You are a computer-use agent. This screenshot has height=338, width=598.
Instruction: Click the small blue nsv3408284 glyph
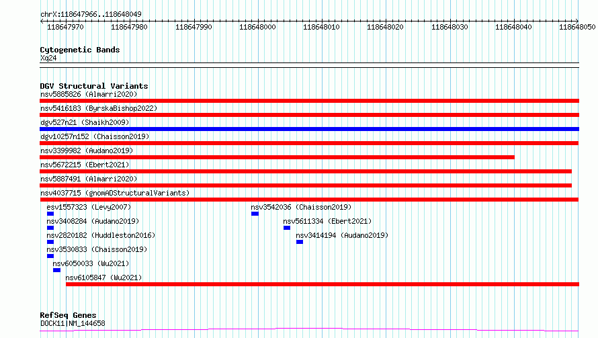(50, 228)
